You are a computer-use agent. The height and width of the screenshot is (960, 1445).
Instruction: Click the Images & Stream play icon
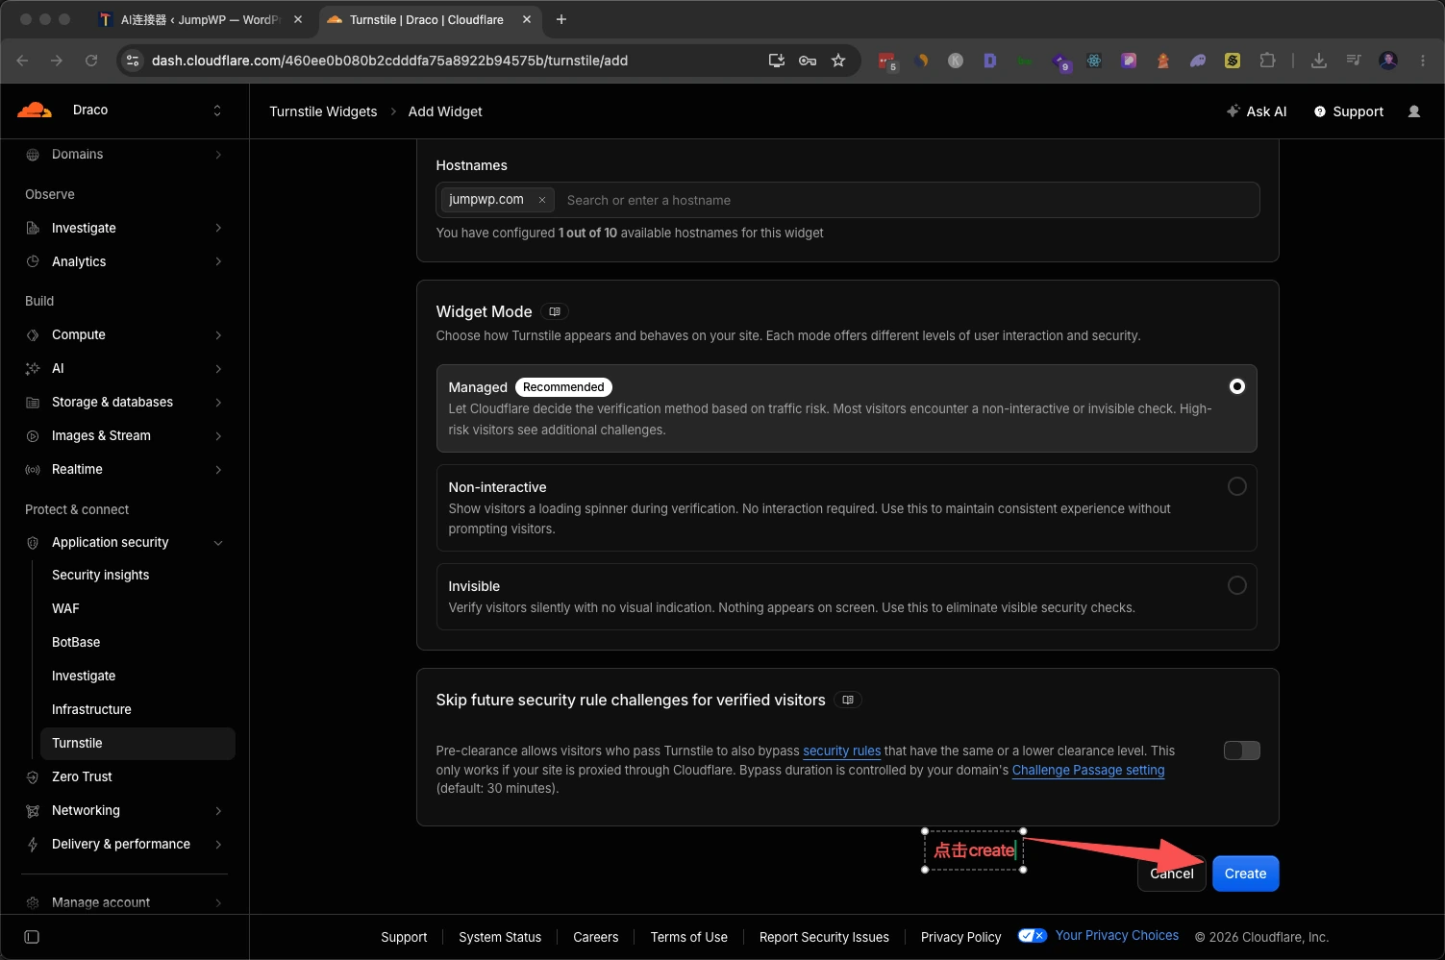tap(33, 435)
